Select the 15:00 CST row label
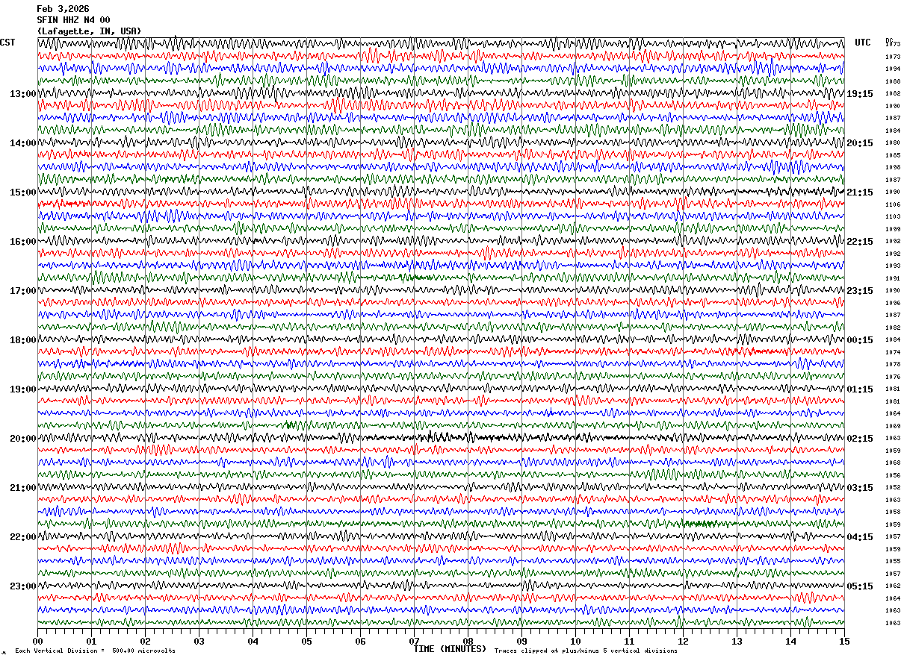This screenshot has width=904, height=661. (23, 192)
